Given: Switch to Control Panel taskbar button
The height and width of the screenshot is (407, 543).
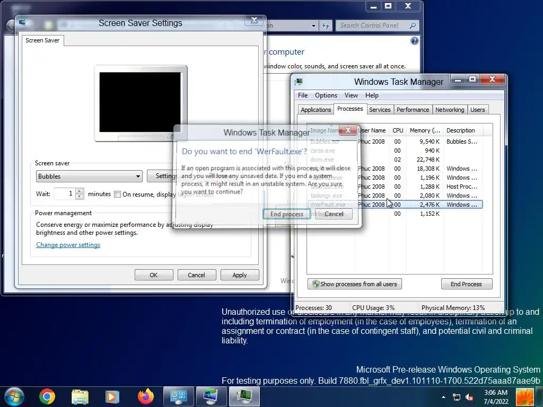Looking at the screenshot, I should (x=178, y=396).
